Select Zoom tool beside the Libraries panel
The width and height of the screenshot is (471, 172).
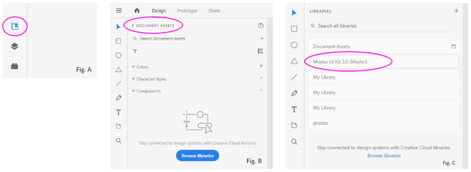pyautogui.click(x=294, y=141)
